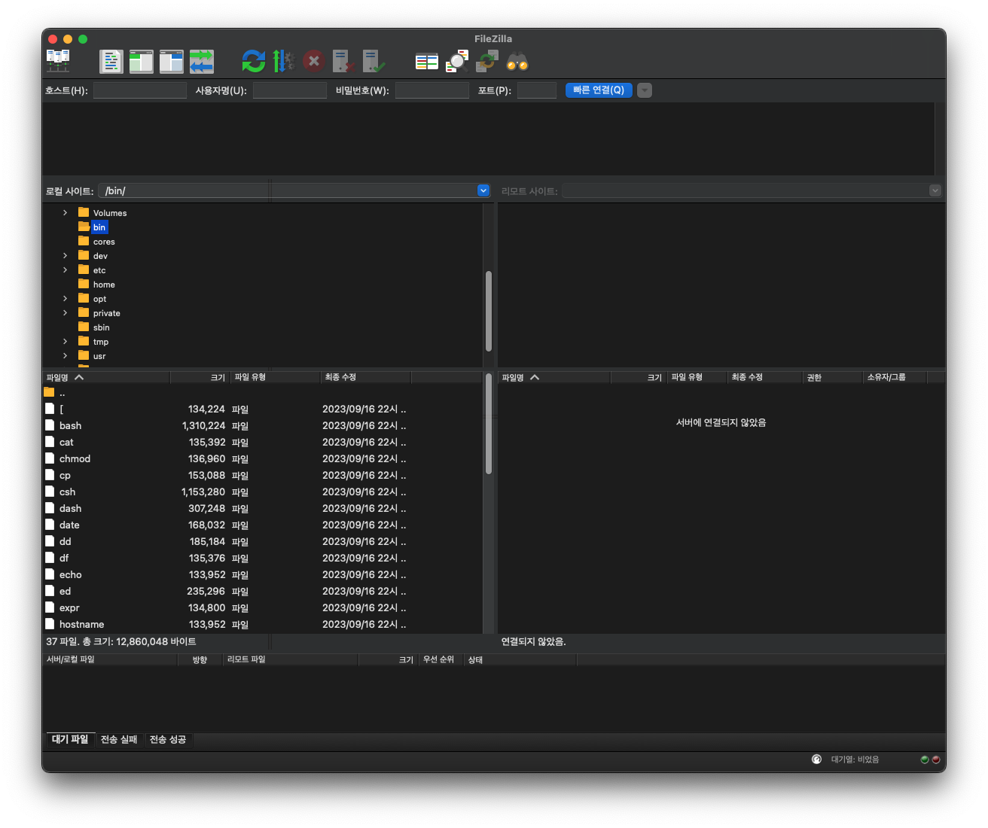The height and width of the screenshot is (828, 988).
Task: Cancel the current operation red X icon
Action: click(314, 61)
